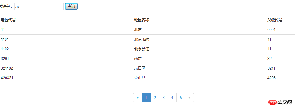Select page 1 in pagination

(146, 98)
